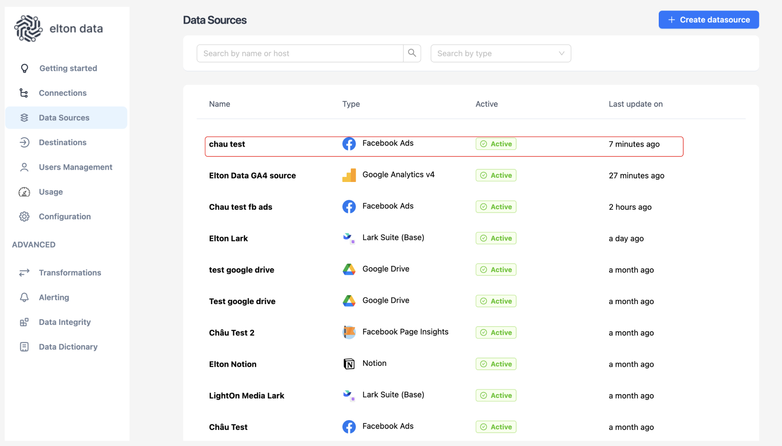Open Users Management section
Viewport: 782px width, 446px height.
(75, 167)
